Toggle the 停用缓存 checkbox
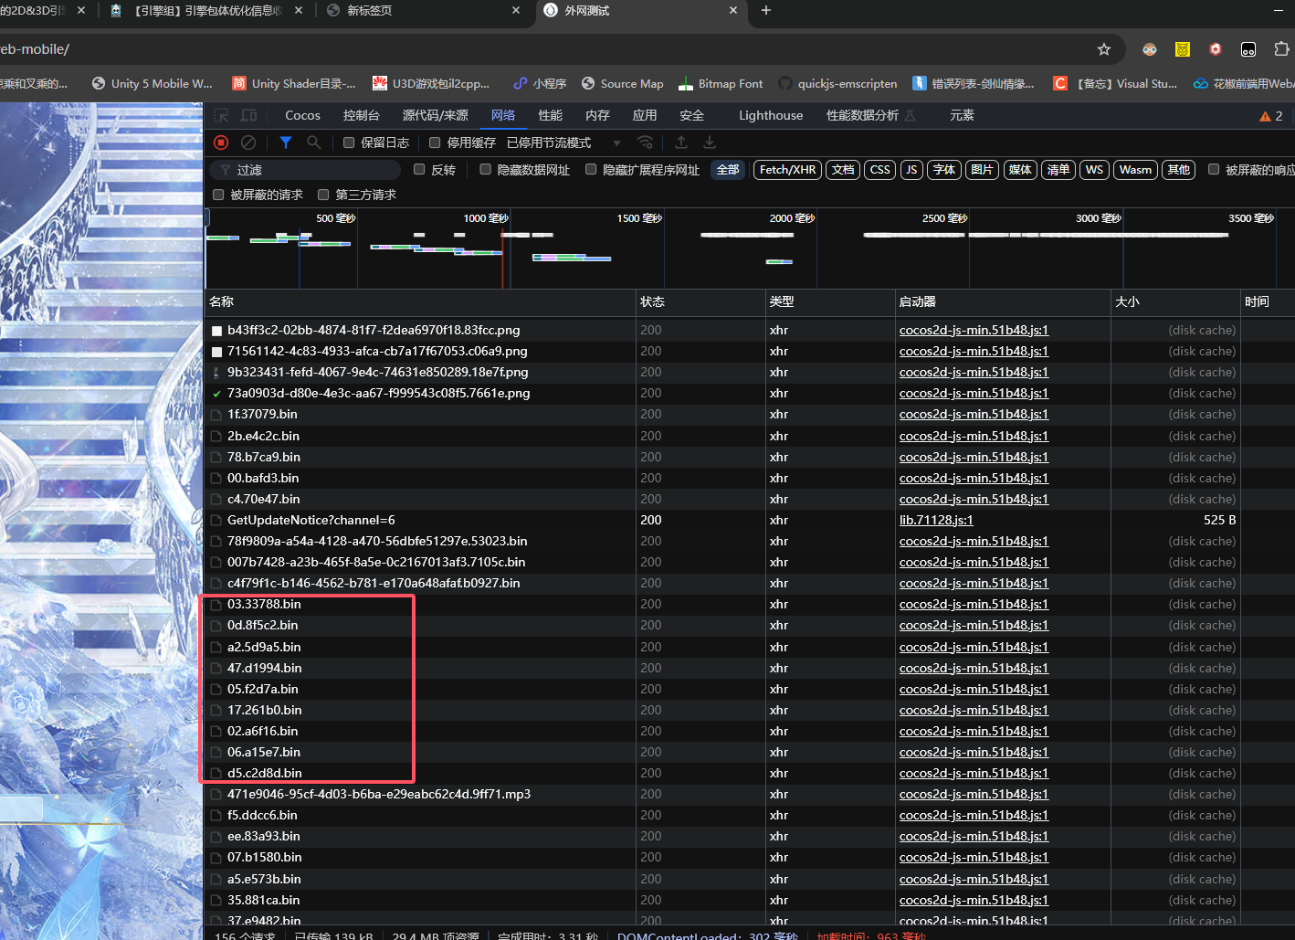1295x940 pixels. point(435,143)
